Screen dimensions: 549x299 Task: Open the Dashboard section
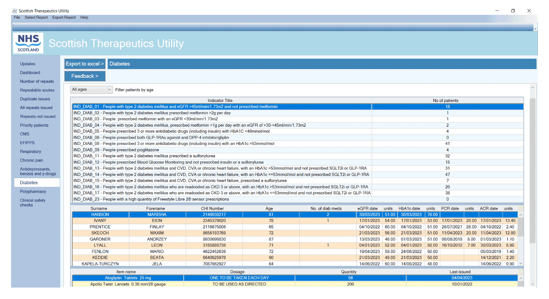(x=30, y=72)
